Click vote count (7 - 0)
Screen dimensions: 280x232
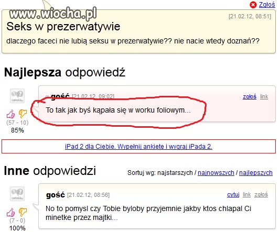click(17, 220)
